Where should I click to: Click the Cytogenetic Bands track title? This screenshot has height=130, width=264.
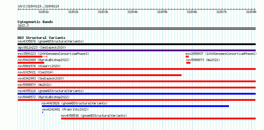(x=35, y=22)
